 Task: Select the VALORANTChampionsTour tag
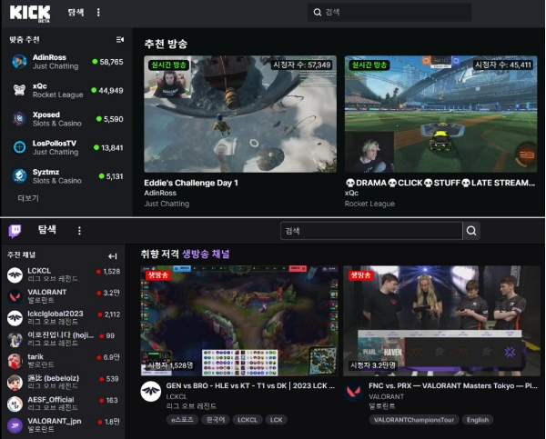414,420
